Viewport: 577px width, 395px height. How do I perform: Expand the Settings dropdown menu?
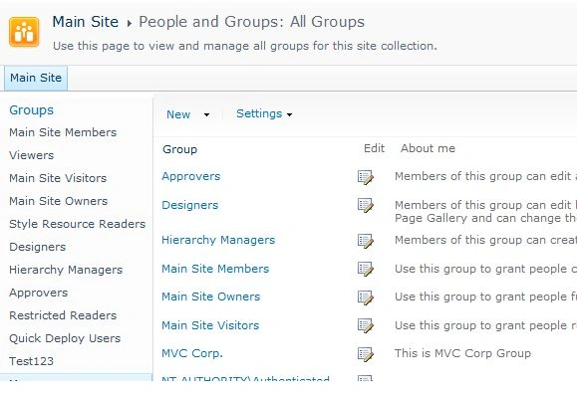tap(264, 113)
